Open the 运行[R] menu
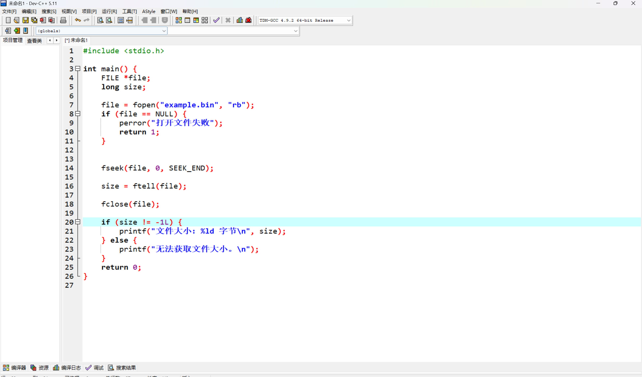The height and width of the screenshot is (377, 642). [x=109, y=12]
